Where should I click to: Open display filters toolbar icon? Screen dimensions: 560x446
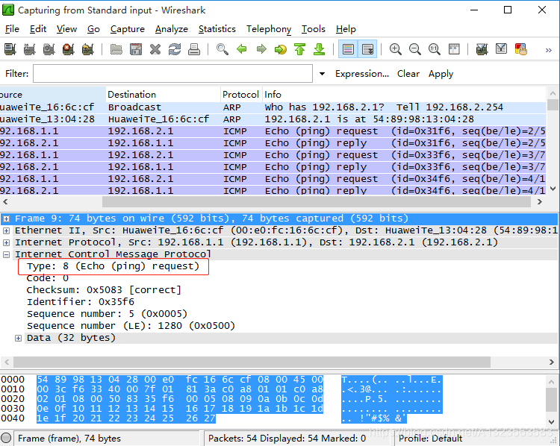click(x=502, y=49)
